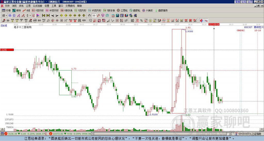Select the percent % retracement tool
The width and height of the screenshot is (264, 141).
tap(142, 21)
